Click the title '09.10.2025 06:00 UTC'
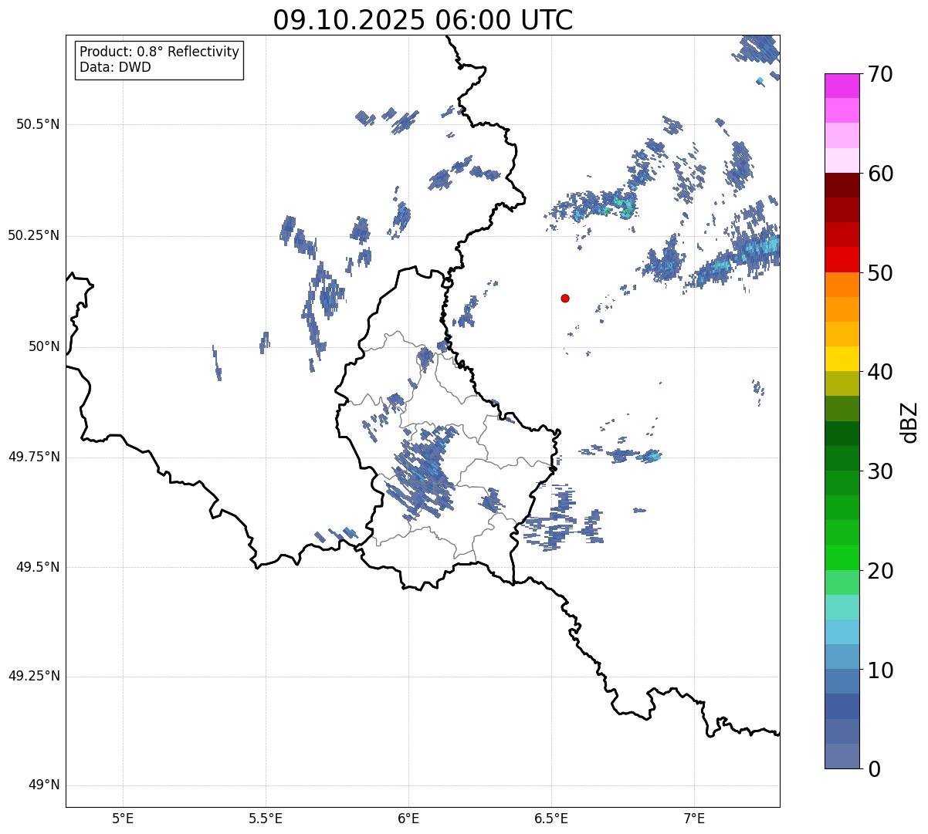Screen dimensions: 928x834 [423, 20]
